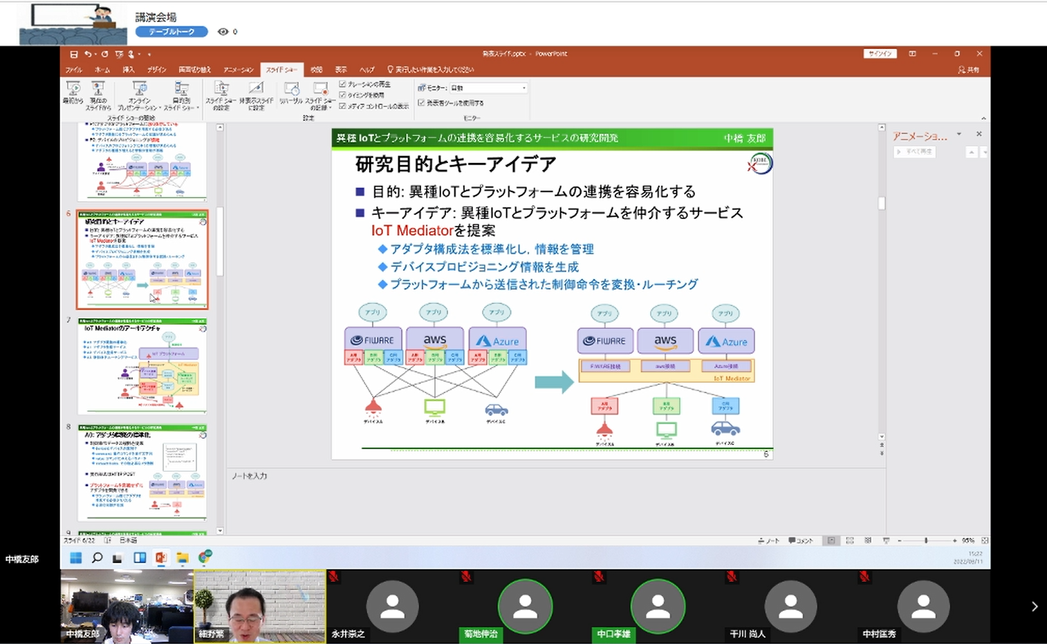Click the zoom slider handle in status bar
The height and width of the screenshot is (644, 1047).
tap(926, 541)
